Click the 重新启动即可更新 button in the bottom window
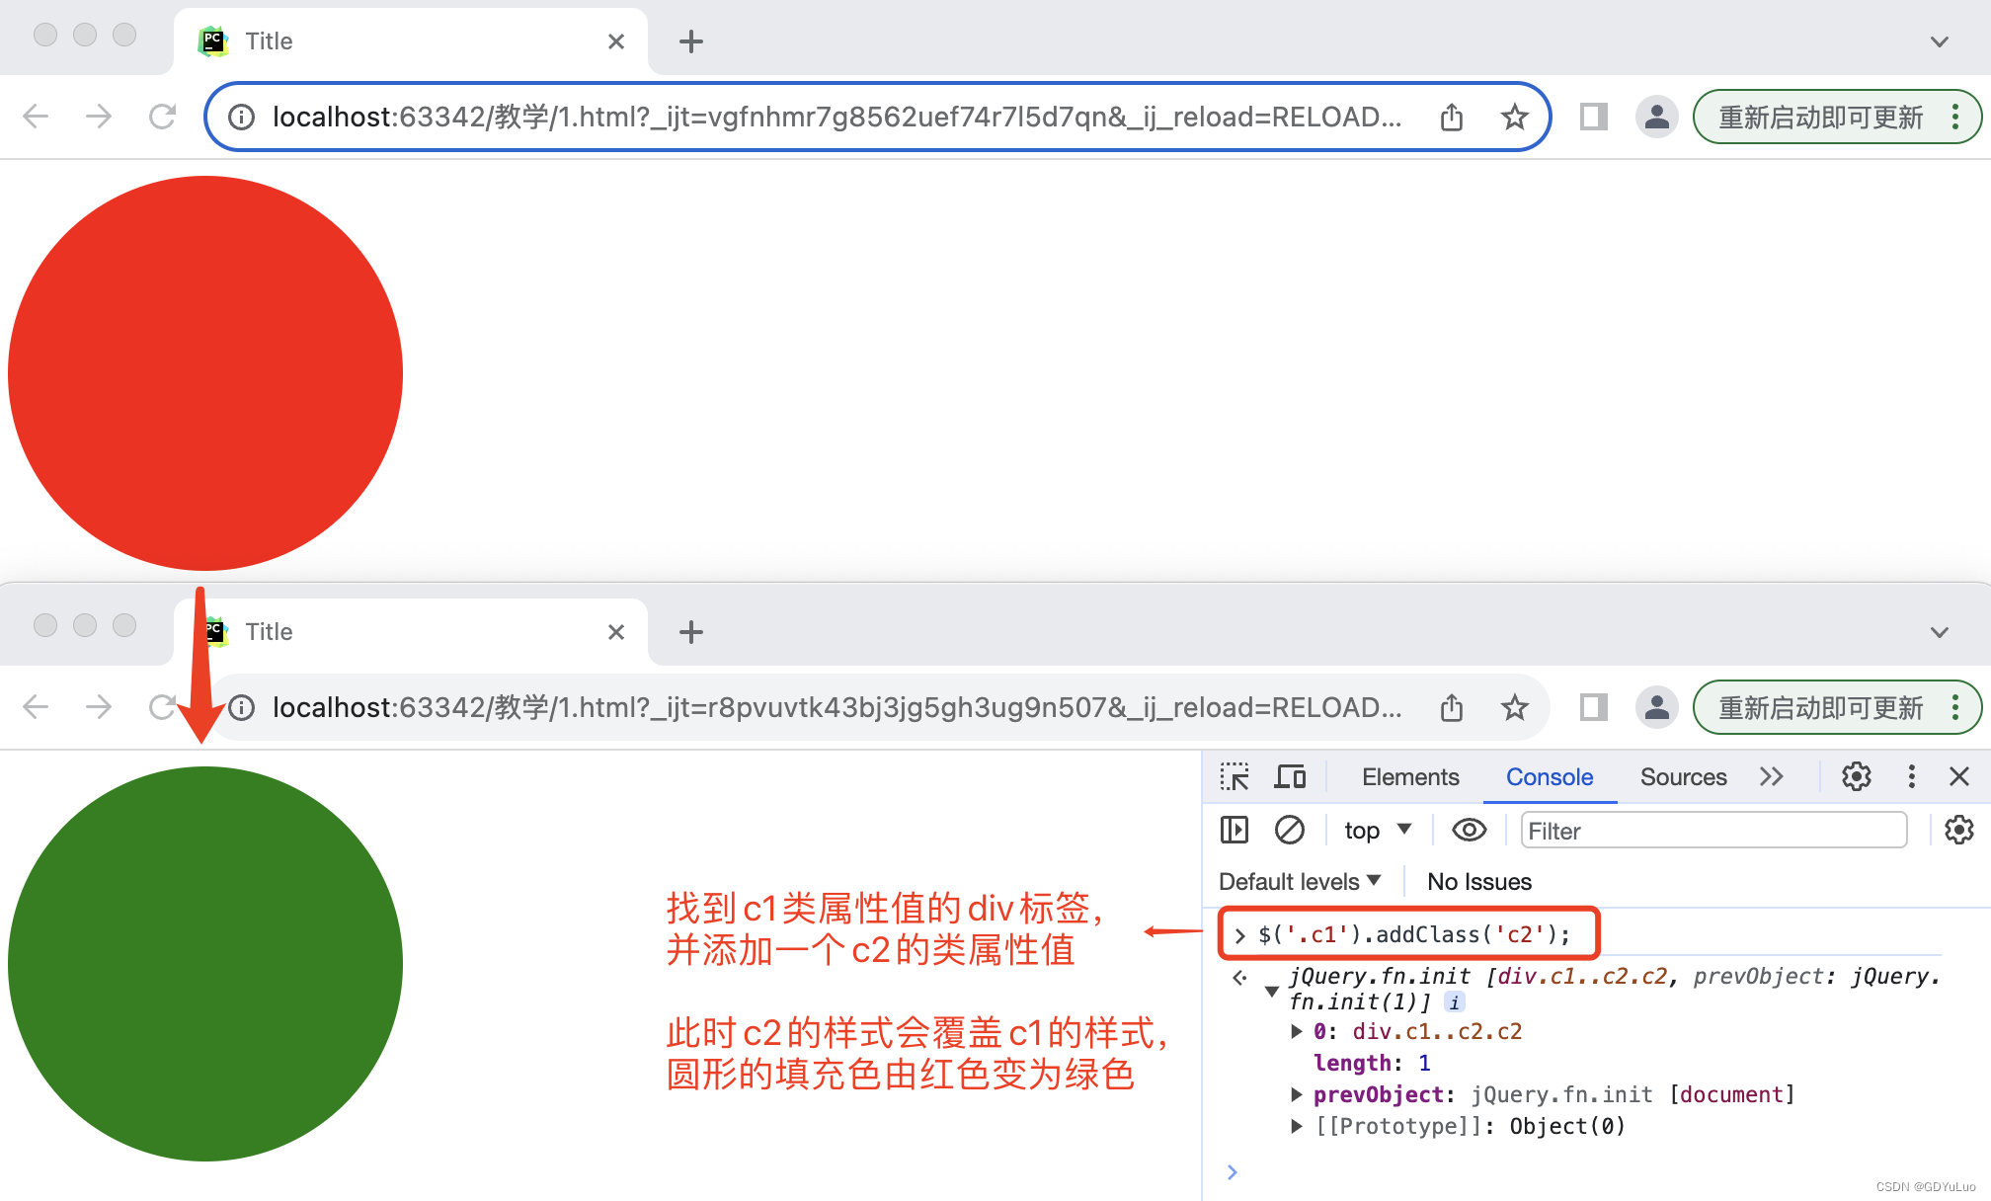Screen dimensions: 1991x1201 pos(1820,708)
